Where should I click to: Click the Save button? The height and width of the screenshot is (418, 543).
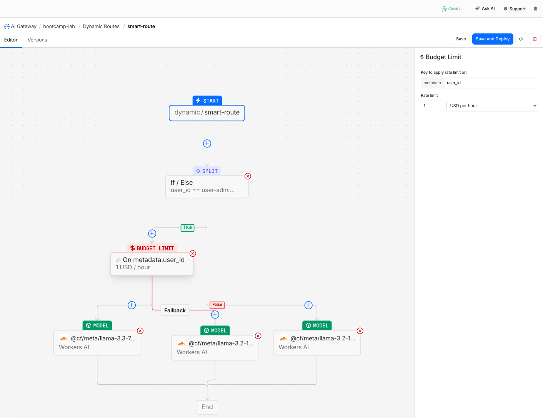[461, 39]
